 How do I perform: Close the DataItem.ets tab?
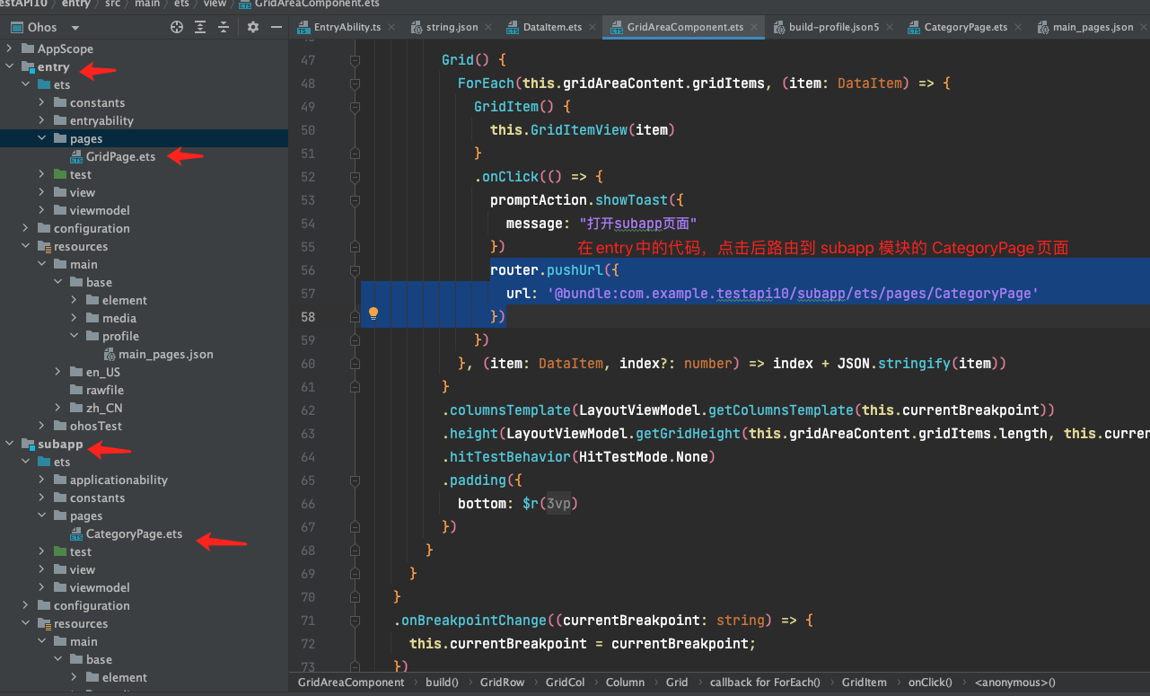(591, 27)
